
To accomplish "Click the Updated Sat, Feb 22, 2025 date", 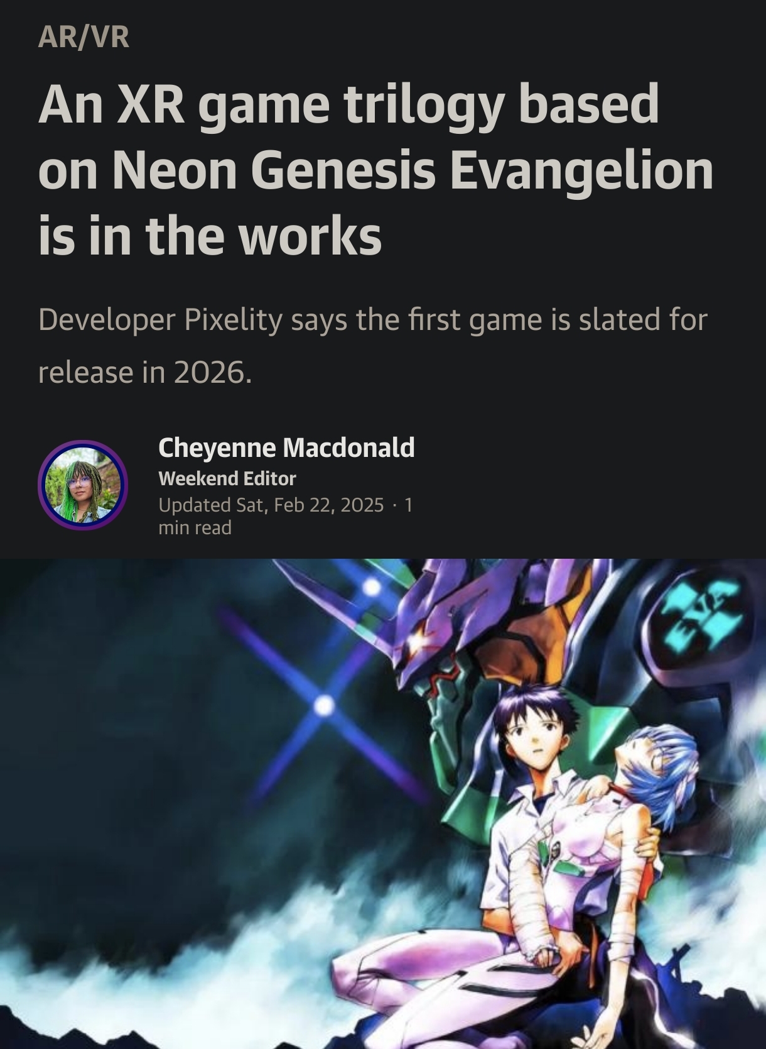I will [x=271, y=505].
